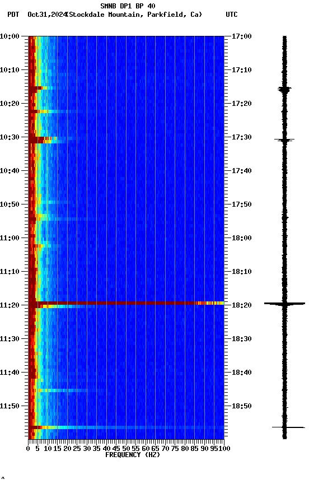This screenshot has height=484, width=309.
Task: Click the '10:00' PDT time label
Action: pos(10,36)
